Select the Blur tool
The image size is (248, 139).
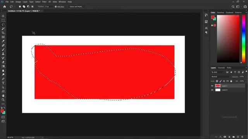tap(3, 70)
